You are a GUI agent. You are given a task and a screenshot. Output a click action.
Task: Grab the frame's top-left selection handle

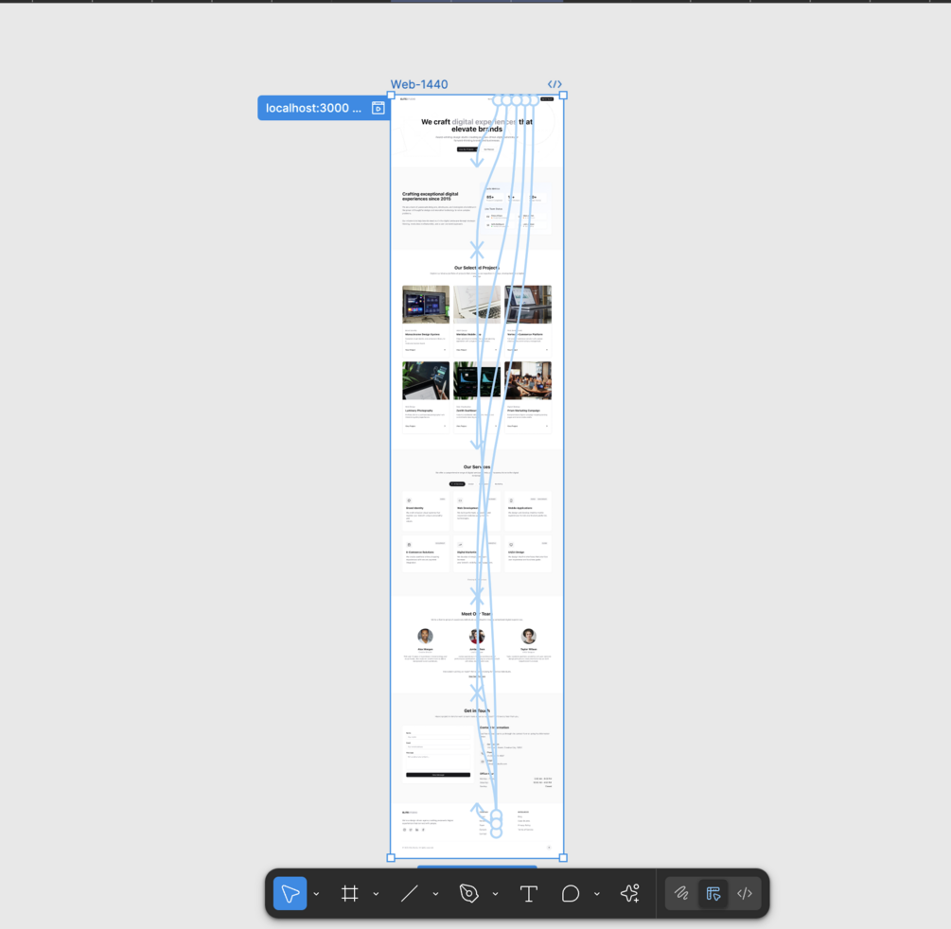pos(391,96)
